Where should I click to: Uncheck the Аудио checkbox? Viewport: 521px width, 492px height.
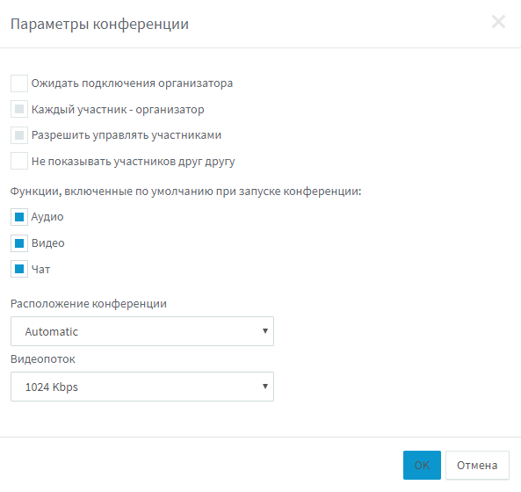[x=19, y=217]
